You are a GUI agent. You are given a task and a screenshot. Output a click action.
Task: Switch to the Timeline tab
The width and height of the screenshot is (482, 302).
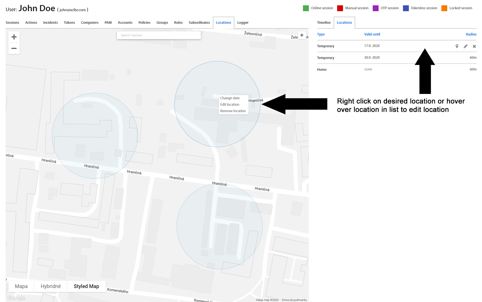[324, 23]
